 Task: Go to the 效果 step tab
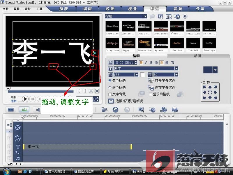tap(110, 9)
